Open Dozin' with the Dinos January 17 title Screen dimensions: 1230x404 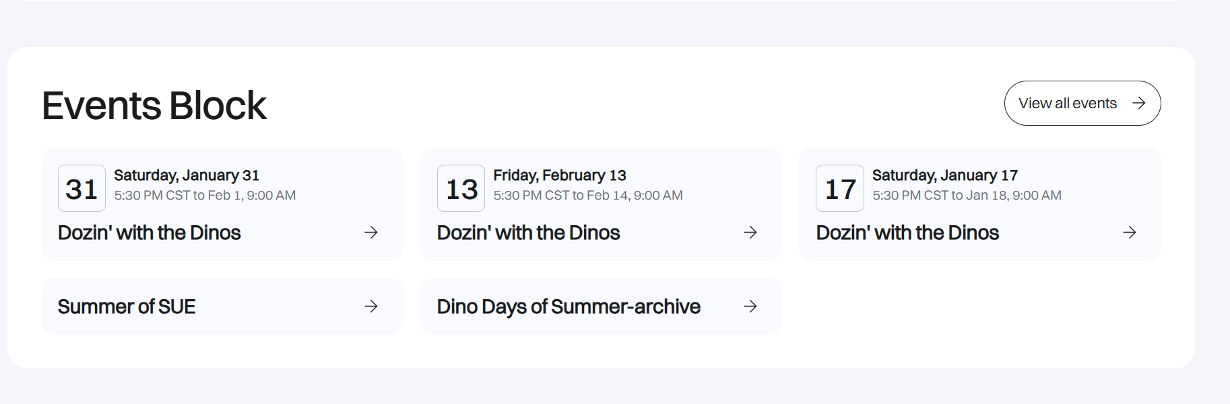[907, 233]
